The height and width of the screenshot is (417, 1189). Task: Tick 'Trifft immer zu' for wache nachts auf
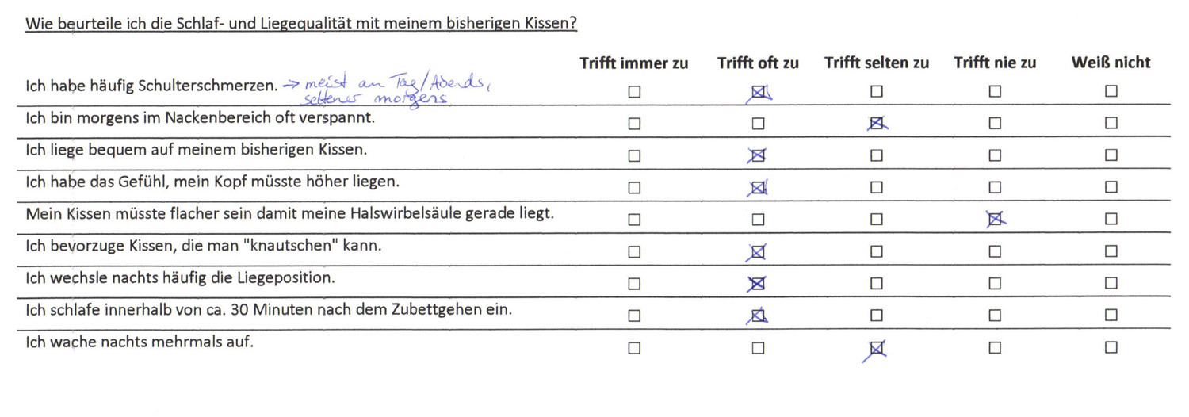point(634,348)
